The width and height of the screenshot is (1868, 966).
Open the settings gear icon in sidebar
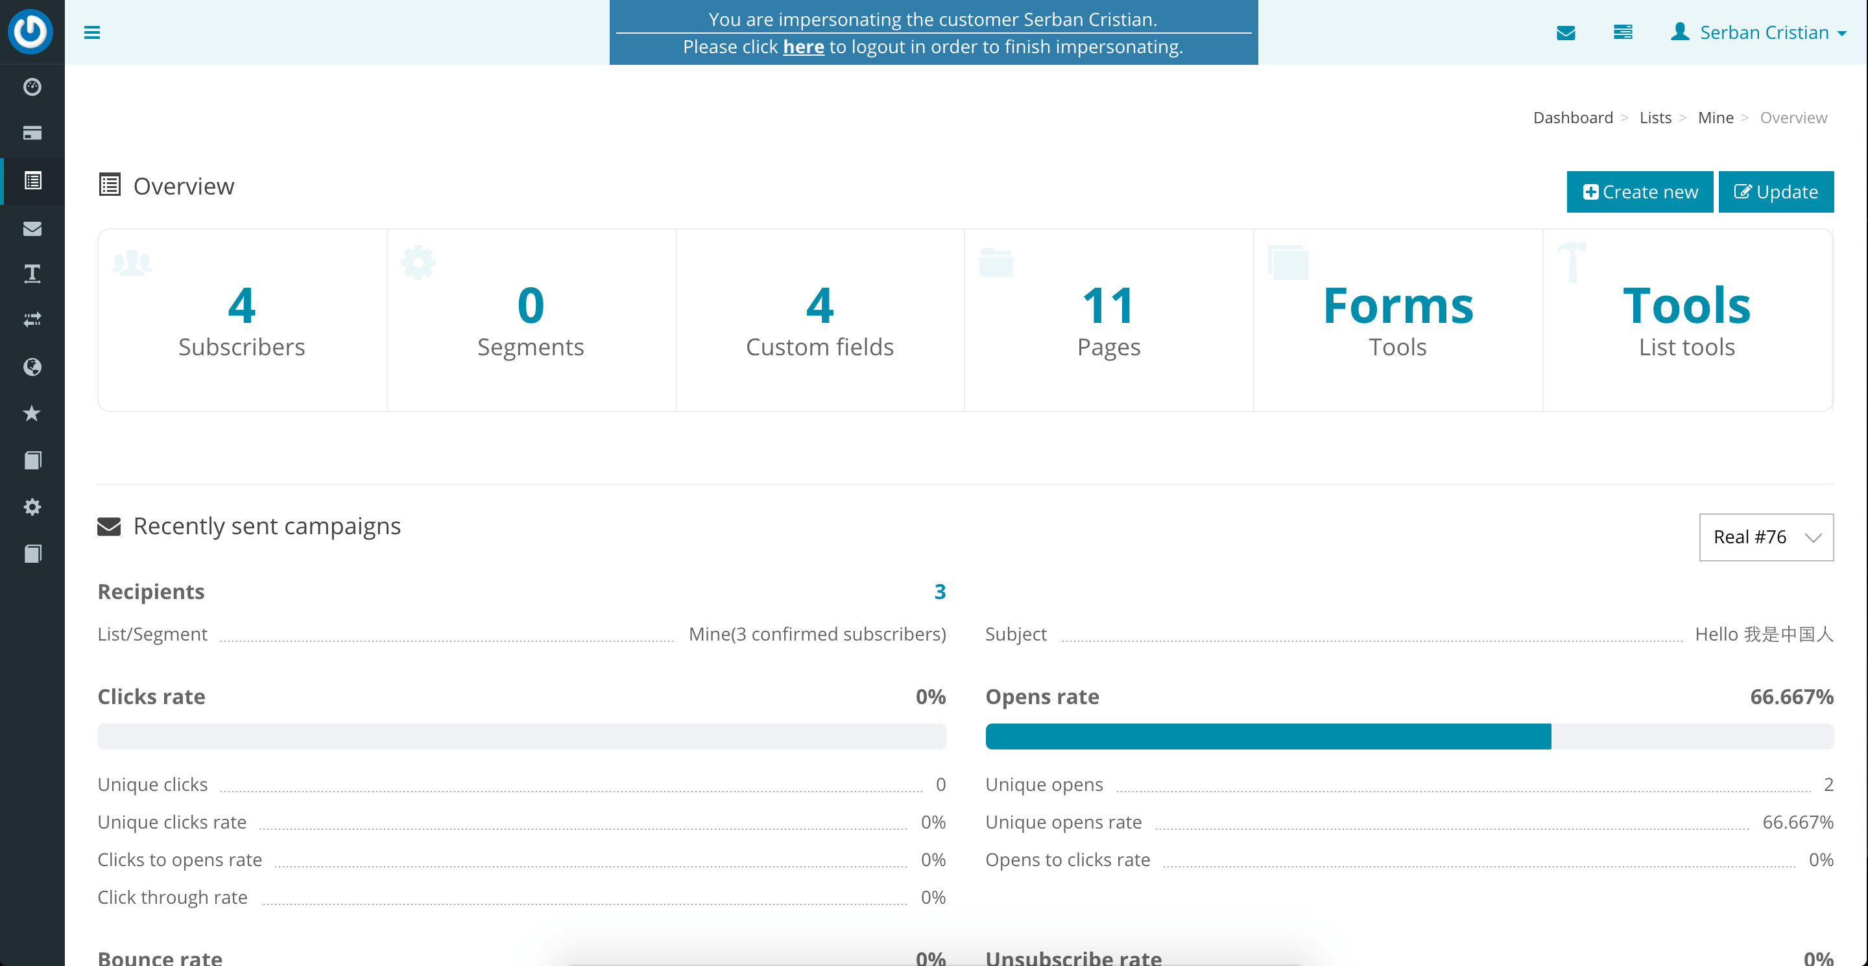[x=32, y=506]
